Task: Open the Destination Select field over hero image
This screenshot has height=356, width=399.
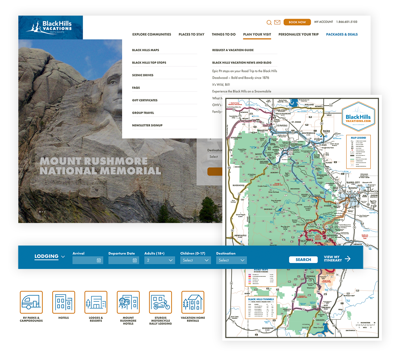Action: (x=215, y=157)
